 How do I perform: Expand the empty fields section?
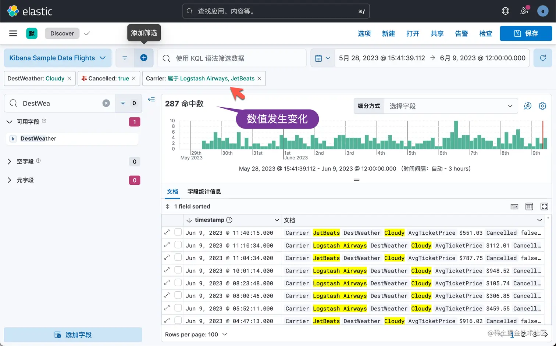10,162
